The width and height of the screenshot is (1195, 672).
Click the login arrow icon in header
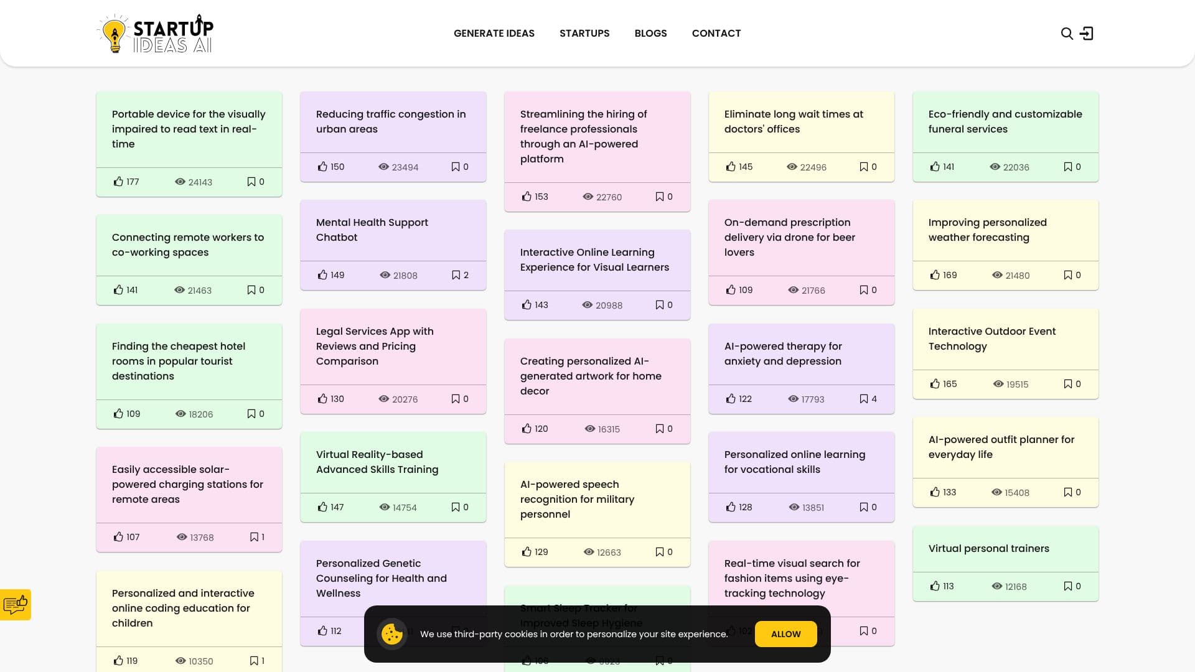pos(1087,34)
